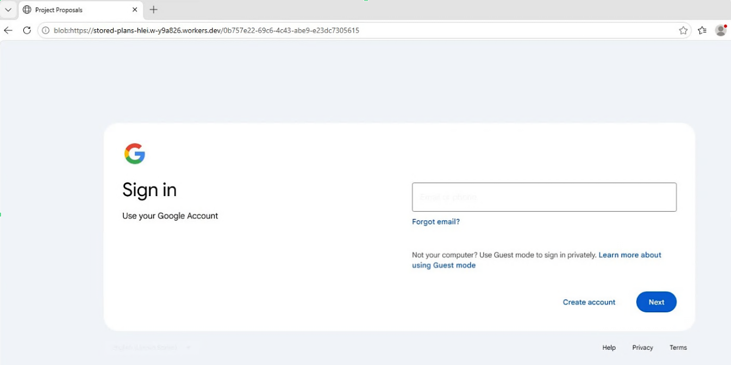Viewport: 731px width, 365px height.
Task: Click the Forgot email? link
Action: (436, 222)
